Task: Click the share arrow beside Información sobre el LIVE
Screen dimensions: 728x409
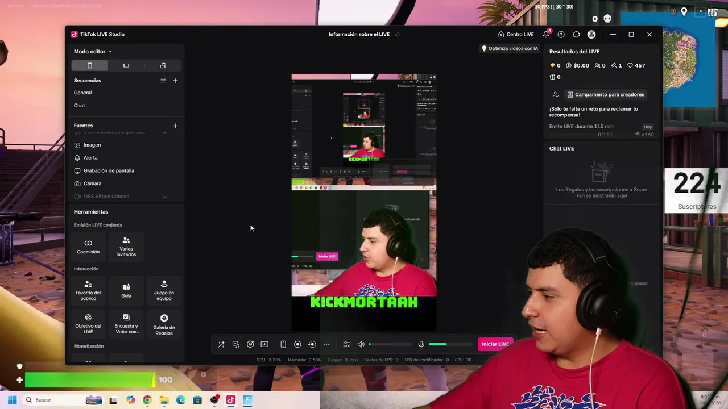Action: tap(398, 35)
